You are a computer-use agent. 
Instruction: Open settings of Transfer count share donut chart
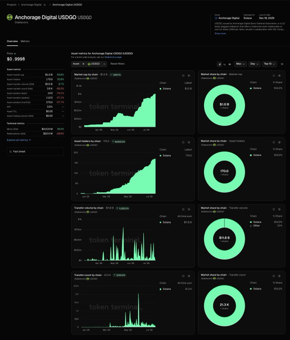point(280,276)
